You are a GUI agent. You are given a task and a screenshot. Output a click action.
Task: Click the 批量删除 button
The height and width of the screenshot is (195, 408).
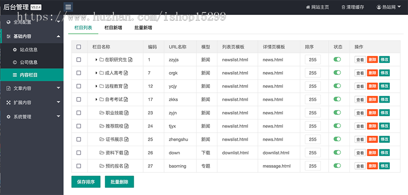pyautogui.click(x=119, y=182)
